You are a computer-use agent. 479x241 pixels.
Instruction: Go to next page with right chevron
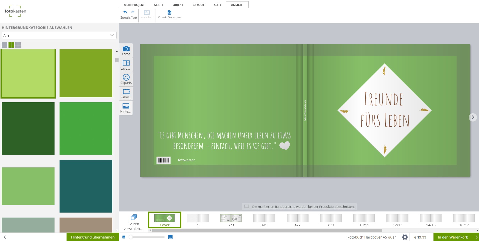point(472,117)
